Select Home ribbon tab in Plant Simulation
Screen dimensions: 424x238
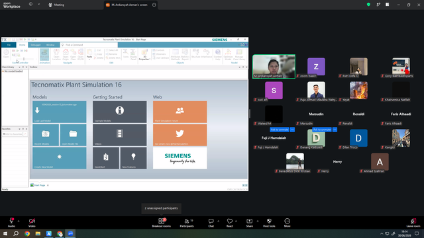coord(22,45)
